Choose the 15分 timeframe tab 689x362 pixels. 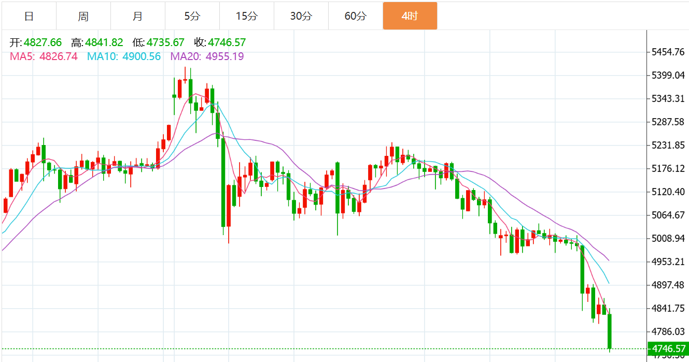point(247,16)
